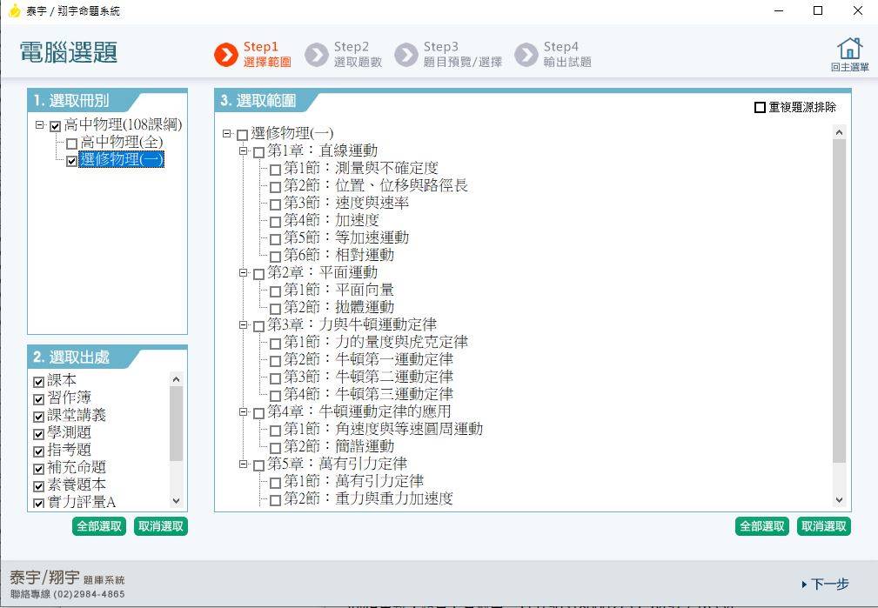Select 第2節：重力與重力加速度 row
This screenshot has height=608, width=878.
(368, 498)
